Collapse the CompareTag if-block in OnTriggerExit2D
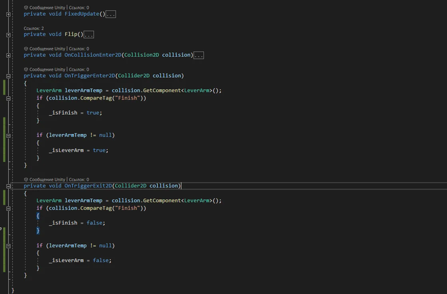Viewport: 447px width, 294px height. (x=9, y=208)
